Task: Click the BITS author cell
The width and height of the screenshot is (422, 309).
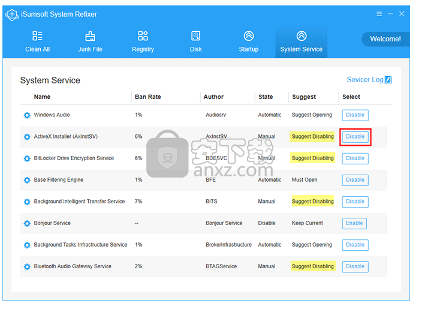Action: click(212, 202)
